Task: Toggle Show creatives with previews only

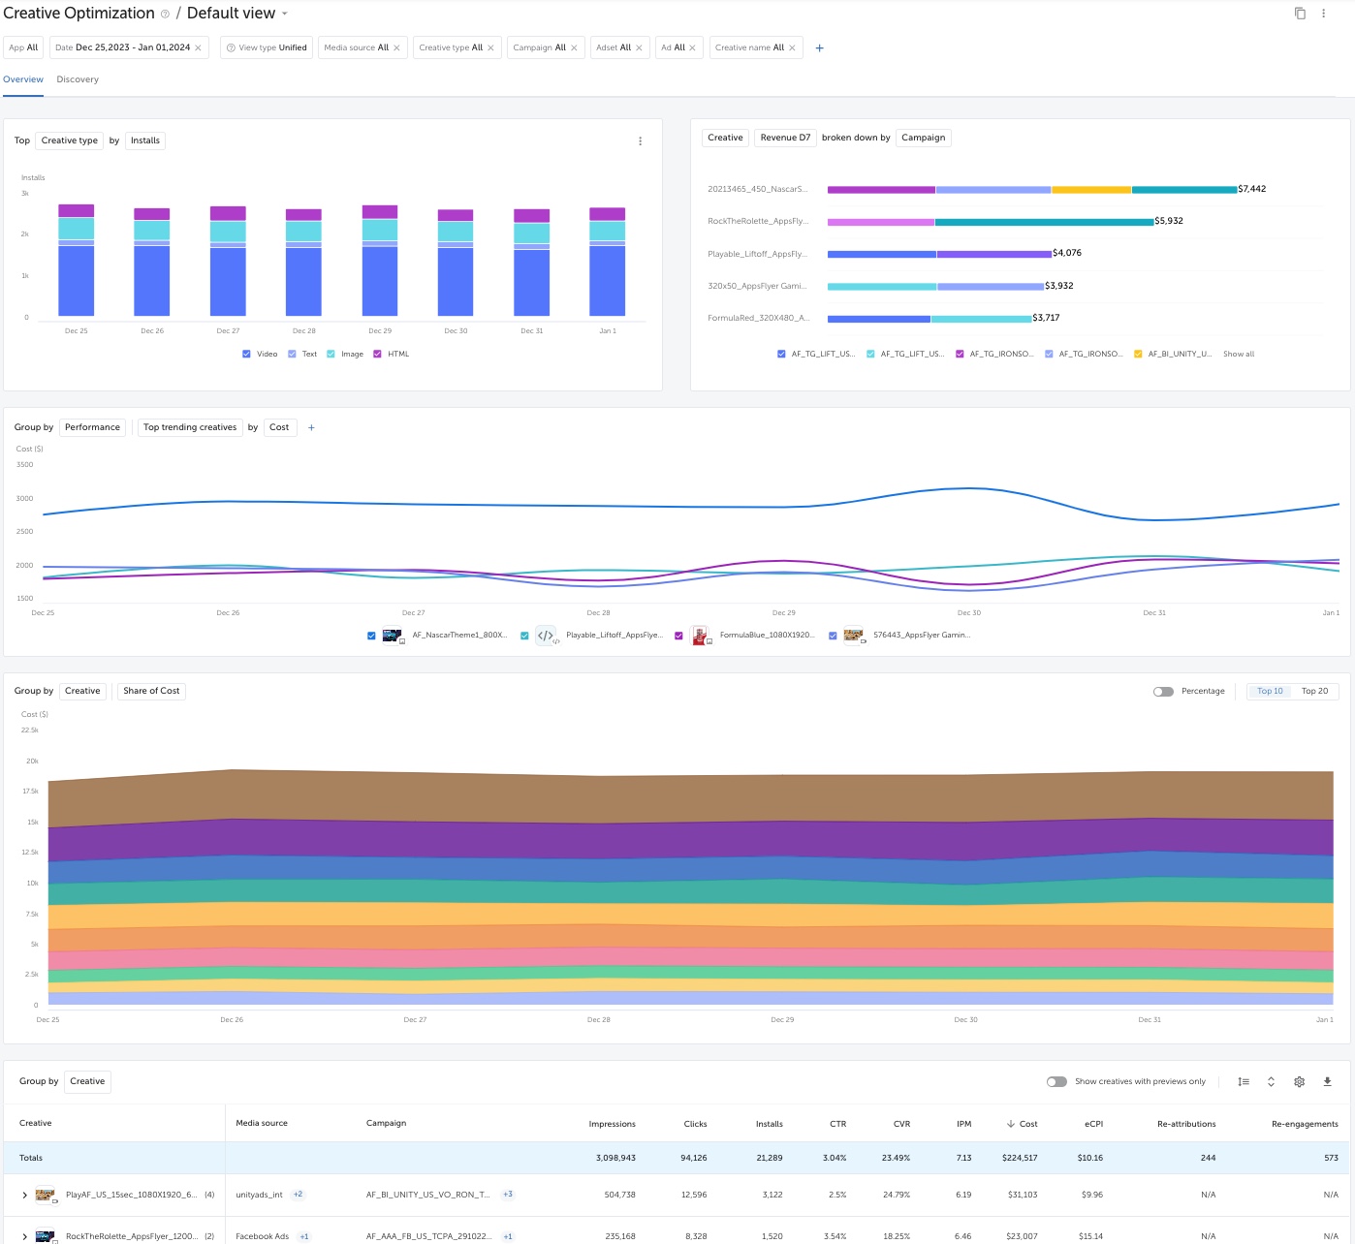Action: pos(1056,1082)
